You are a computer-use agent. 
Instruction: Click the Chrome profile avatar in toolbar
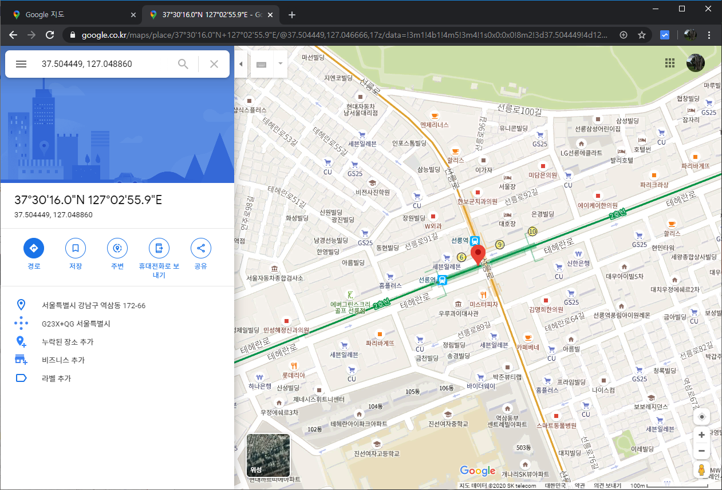point(690,35)
